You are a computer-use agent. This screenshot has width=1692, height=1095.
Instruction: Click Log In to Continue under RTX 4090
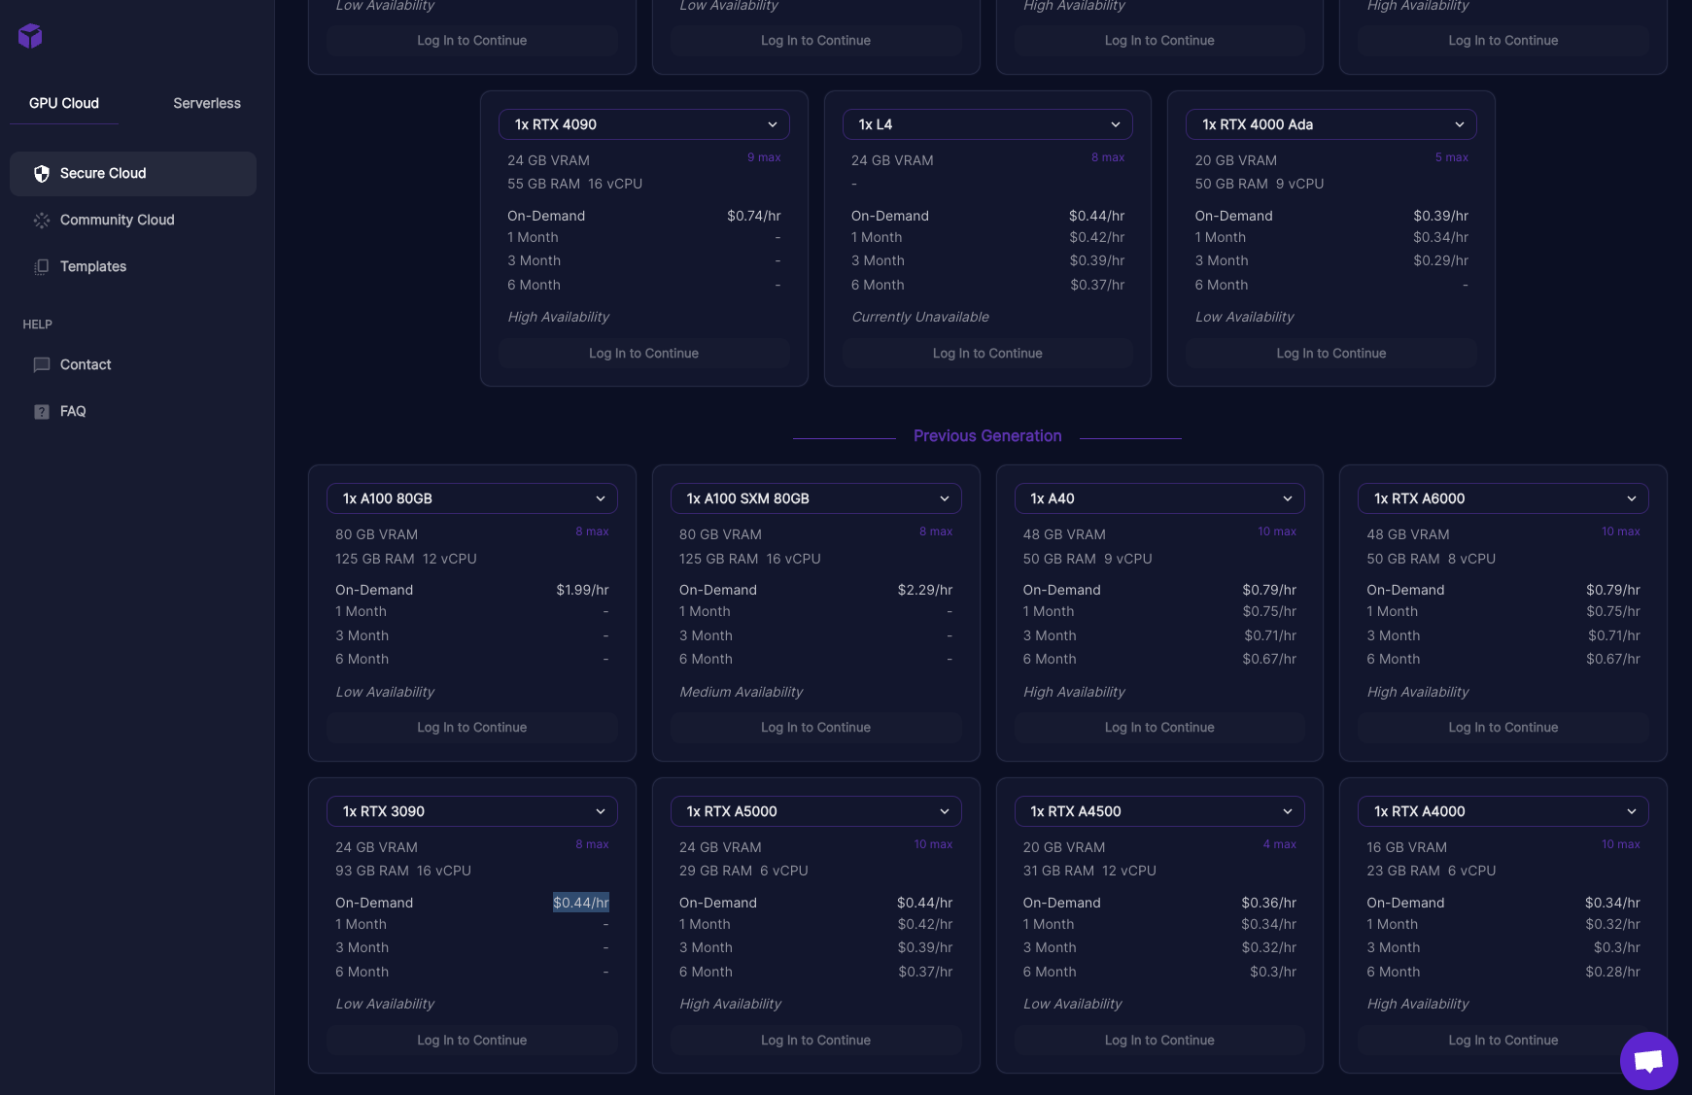pos(644,354)
